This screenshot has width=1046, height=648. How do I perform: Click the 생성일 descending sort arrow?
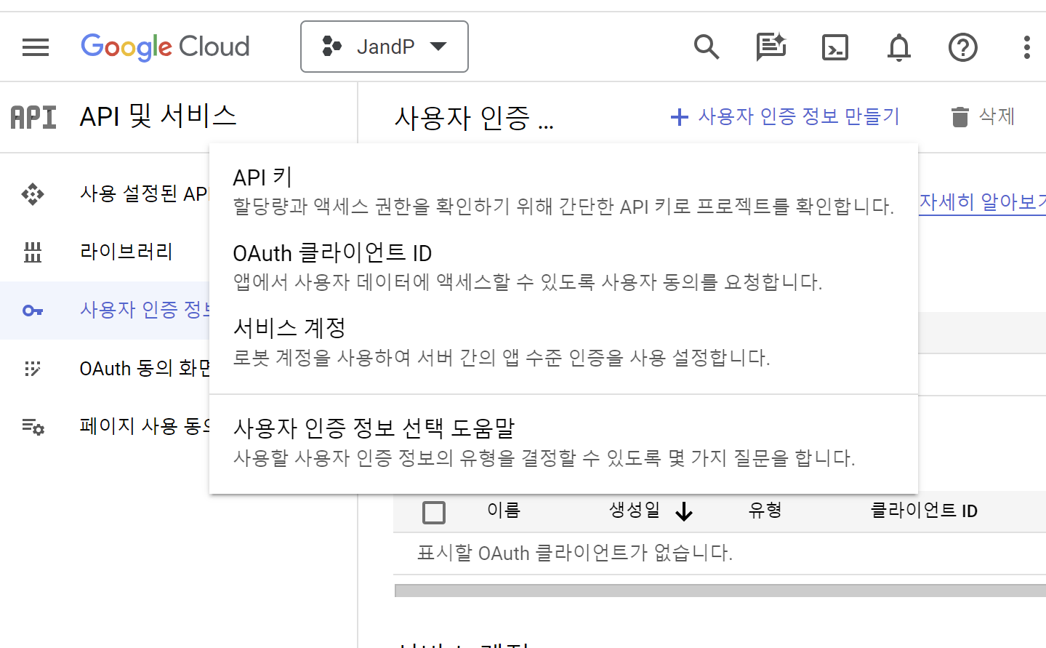pos(684,512)
